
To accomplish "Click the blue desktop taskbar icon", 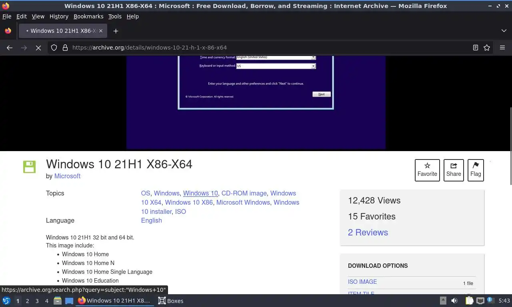I will pos(69,301).
